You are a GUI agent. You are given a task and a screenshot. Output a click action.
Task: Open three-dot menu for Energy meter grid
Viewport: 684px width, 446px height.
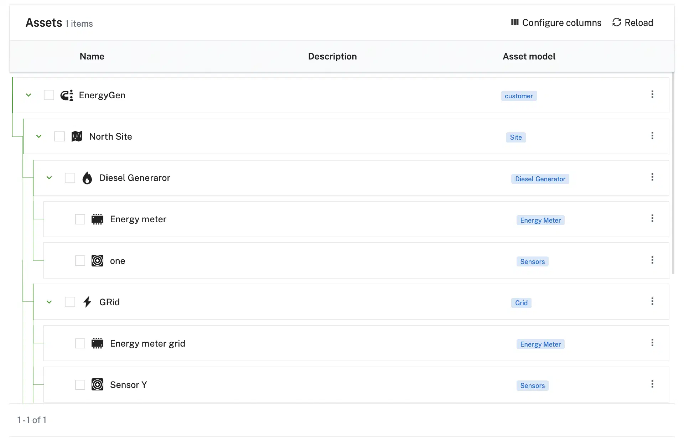pos(652,343)
